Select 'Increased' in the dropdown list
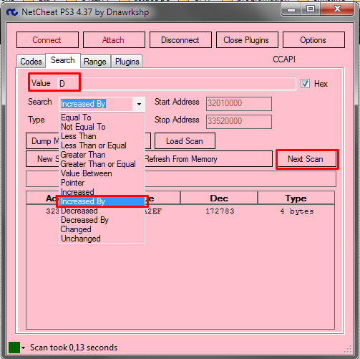Screen dimensions: 360x359 (x=102, y=192)
